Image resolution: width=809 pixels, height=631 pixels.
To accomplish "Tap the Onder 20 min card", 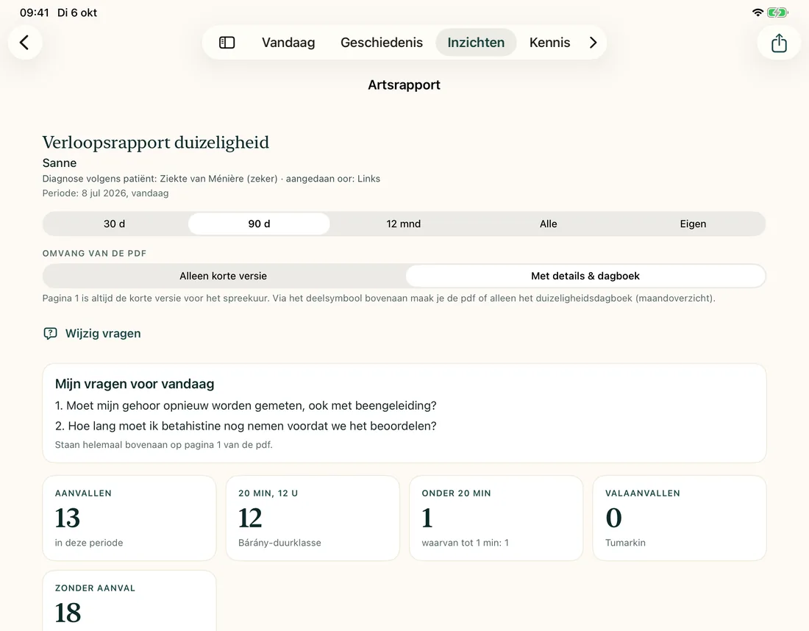I will 496,518.
